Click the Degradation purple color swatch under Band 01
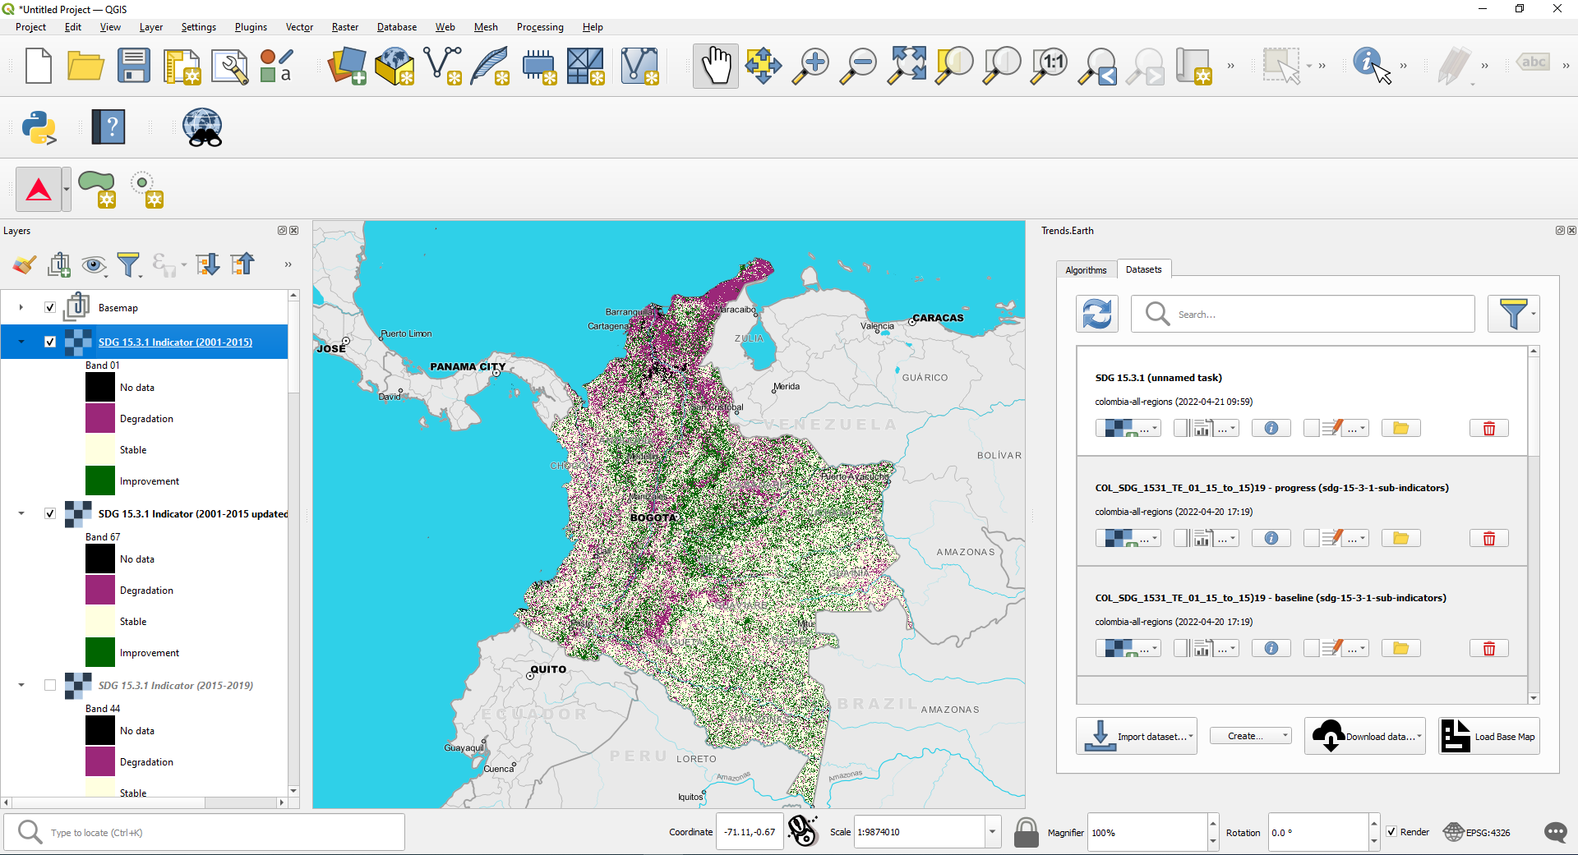The height and width of the screenshot is (855, 1578). pos(100,419)
